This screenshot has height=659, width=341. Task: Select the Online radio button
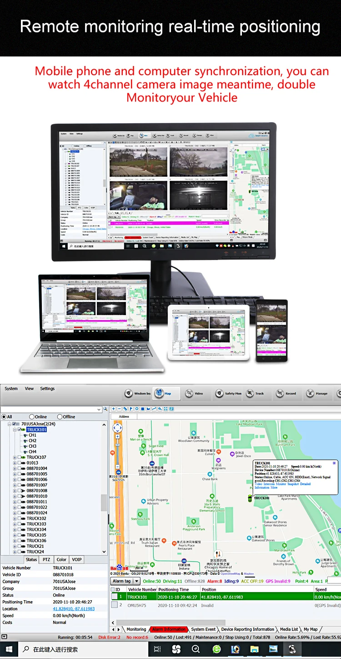tap(32, 417)
